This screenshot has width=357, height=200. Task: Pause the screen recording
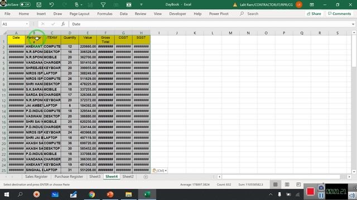(x=321, y=195)
